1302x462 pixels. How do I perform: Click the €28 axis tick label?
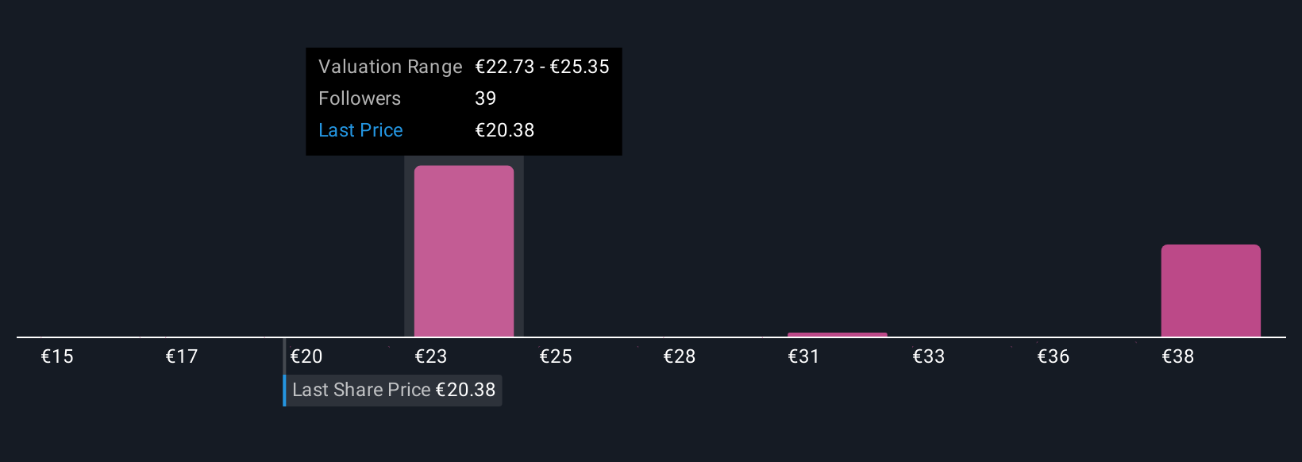click(x=680, y=356)
